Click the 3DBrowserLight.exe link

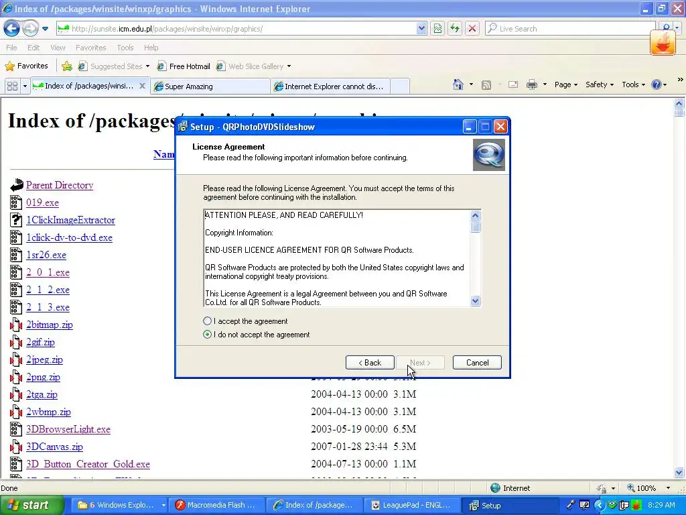68,430
